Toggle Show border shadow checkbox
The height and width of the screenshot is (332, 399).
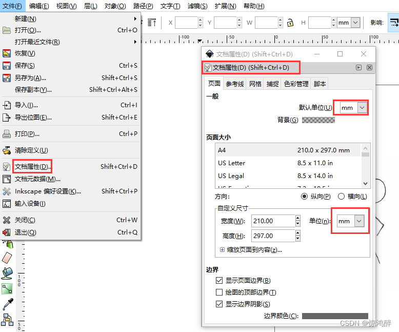219,304
